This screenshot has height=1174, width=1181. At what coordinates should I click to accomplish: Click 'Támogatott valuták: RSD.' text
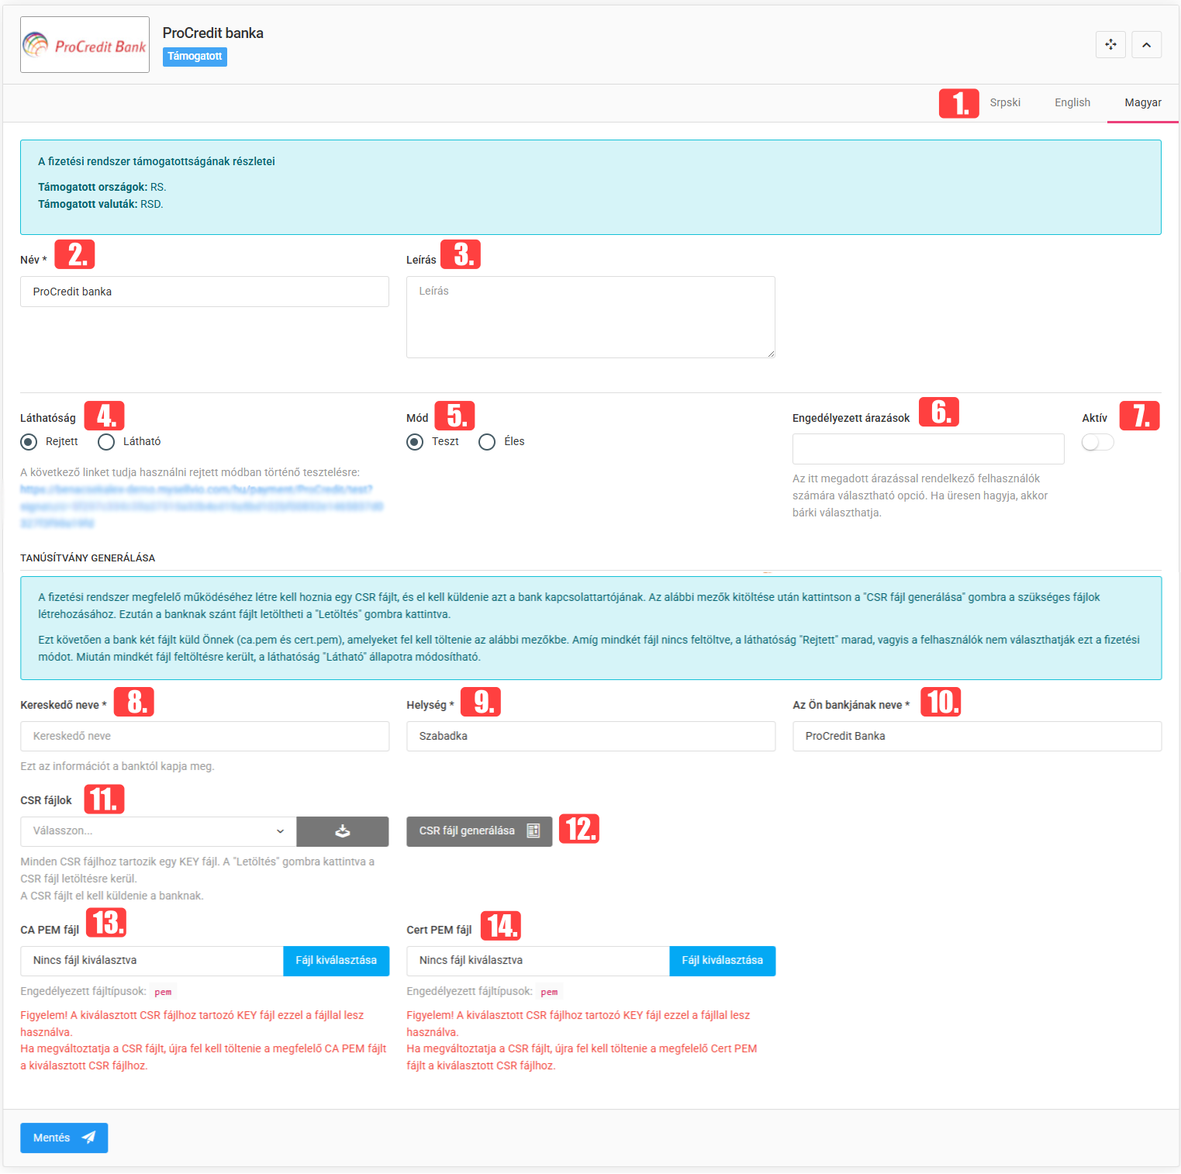(101, 204)
